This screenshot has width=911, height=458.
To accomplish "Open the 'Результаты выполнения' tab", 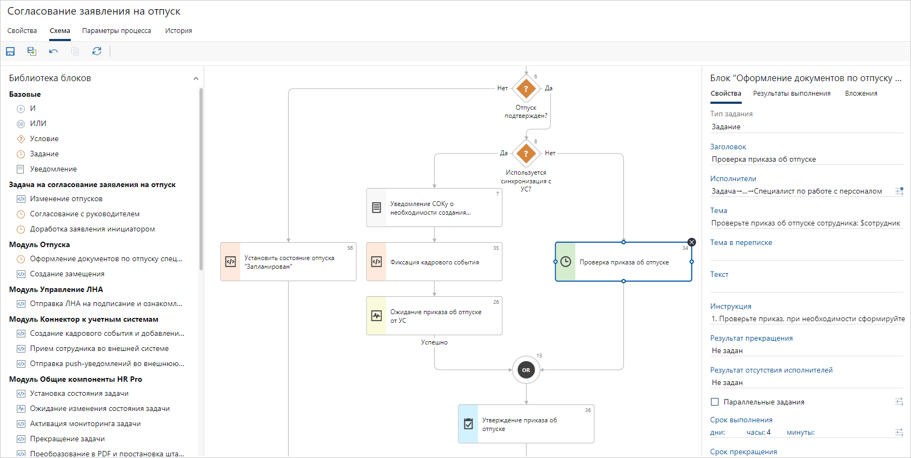I will coord(792,94).
